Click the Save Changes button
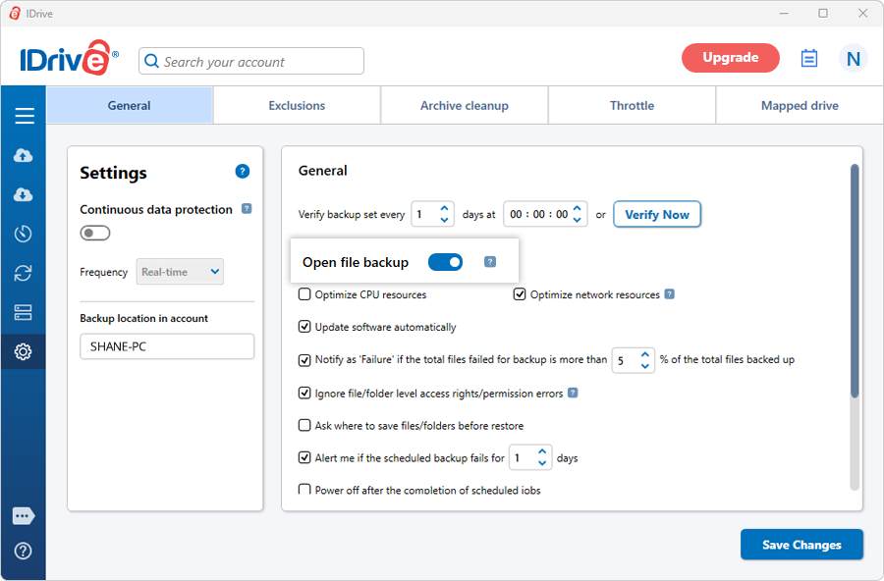The width and height of the screenshot is (884, 581). [x=801, y=545]
